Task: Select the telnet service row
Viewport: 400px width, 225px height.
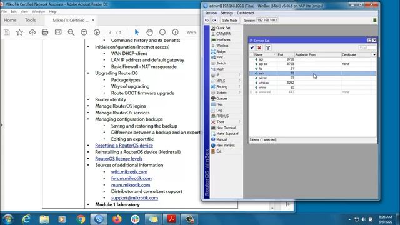Action: (x=312, y=78)
